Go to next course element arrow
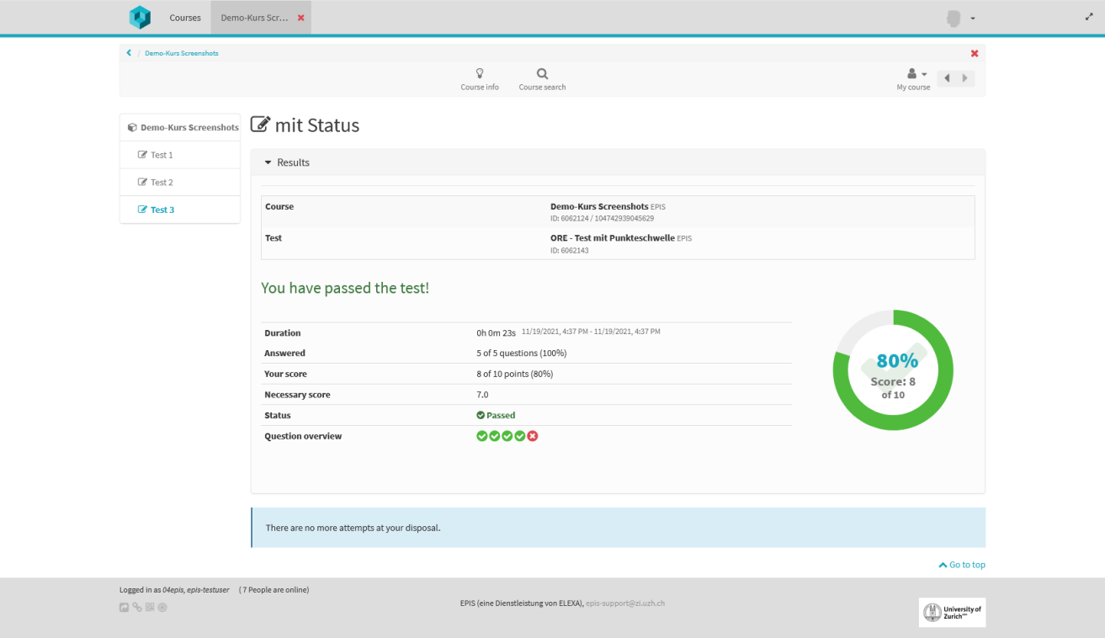The height and width of the screenshot is (638, 1105). pyautogui.click(x=965, y=78)
